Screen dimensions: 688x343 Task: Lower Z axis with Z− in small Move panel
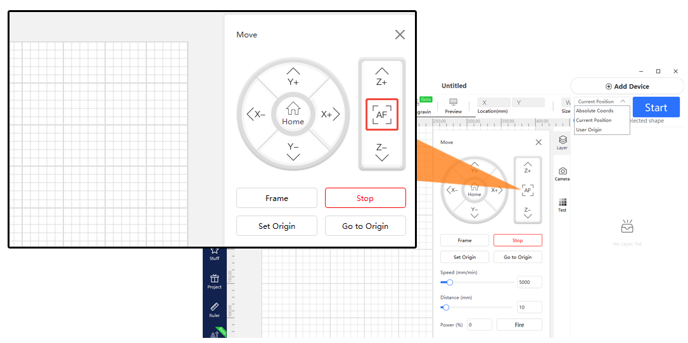[x=528, y=212]
